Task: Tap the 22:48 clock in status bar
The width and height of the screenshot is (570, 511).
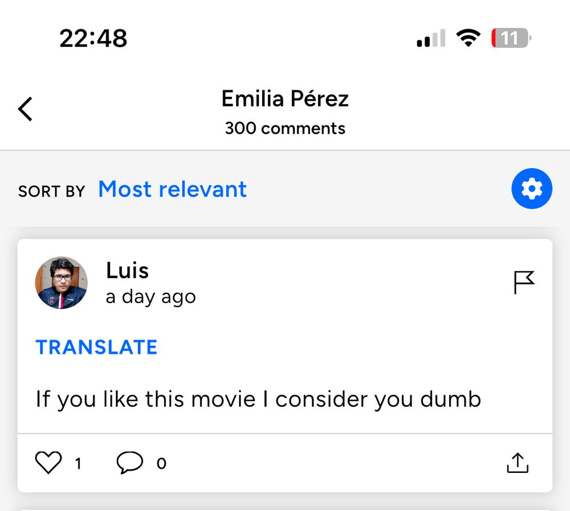Action: click(x=93, y=38)
